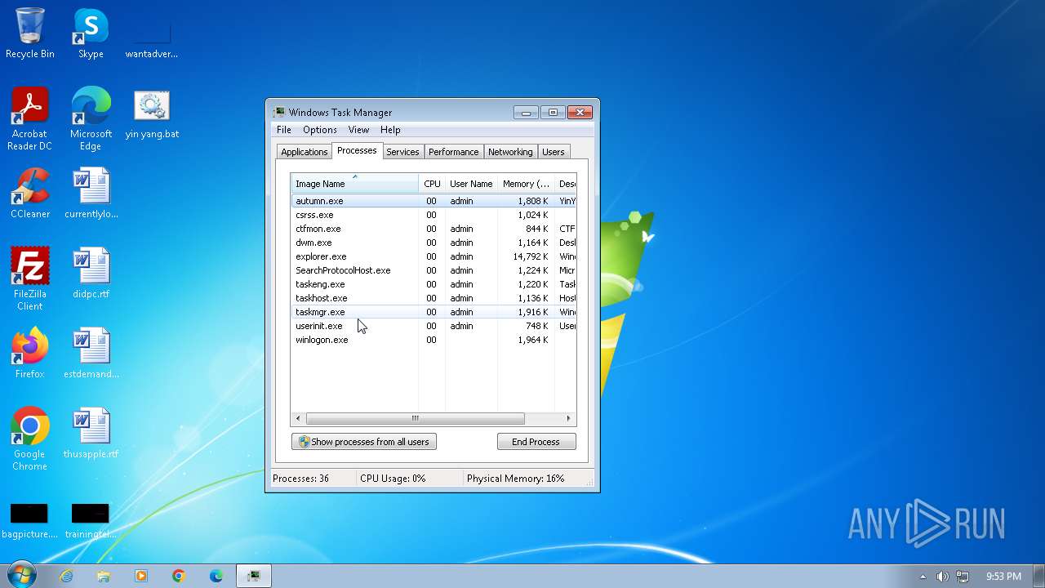Click the horizontal scrollbar thumb in process list

pyautogui.click(x=415, y=419)
